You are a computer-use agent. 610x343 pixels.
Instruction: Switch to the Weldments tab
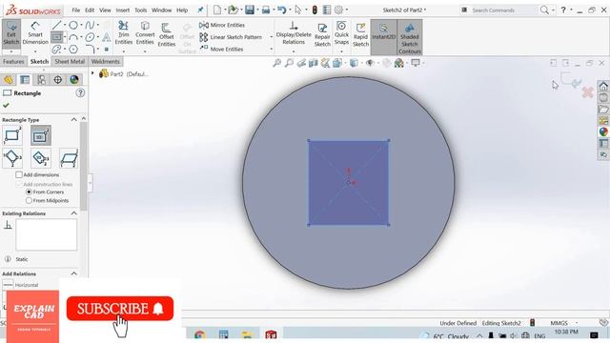pyautogui.click(x=106, y=61)
